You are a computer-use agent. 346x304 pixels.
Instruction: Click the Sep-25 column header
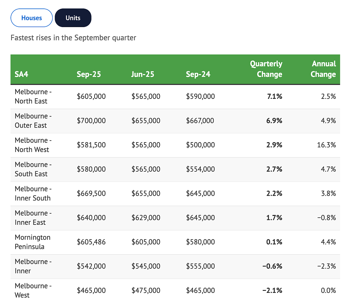click(89, 74)
